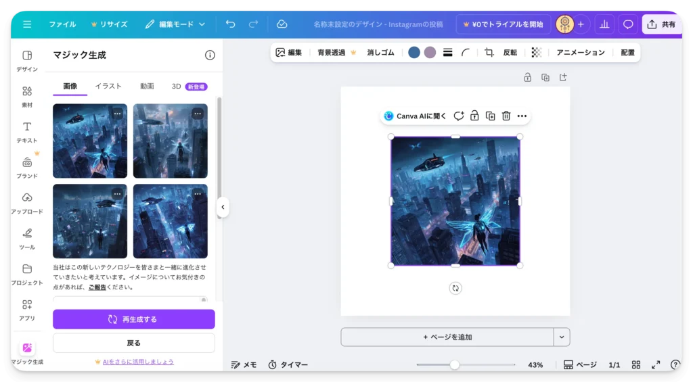Click the 戻る back button
The height and width of the screenshot is (382, 693).
click(134, 343)
